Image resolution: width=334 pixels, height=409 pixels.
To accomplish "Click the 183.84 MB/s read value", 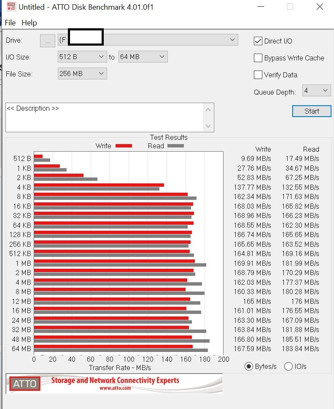I will 300,349.
